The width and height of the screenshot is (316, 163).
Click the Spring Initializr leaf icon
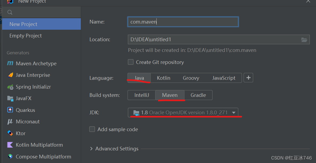pos(10,87)
